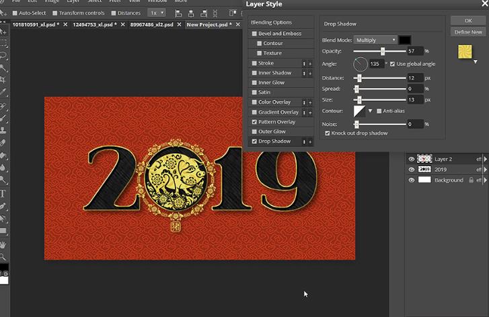Confirm Layer Style with OK button
This screenshot has height=317, width=489.
(x=468, y=21)
